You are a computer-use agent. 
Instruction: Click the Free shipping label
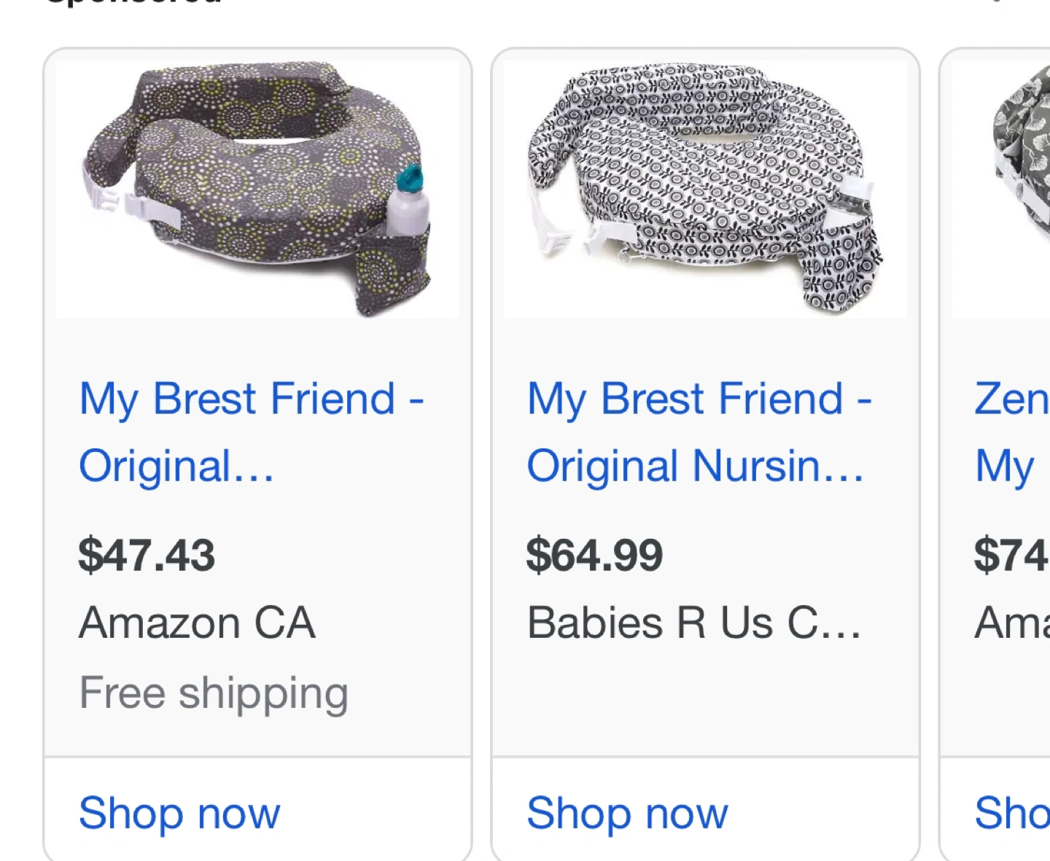pos(214,693)
